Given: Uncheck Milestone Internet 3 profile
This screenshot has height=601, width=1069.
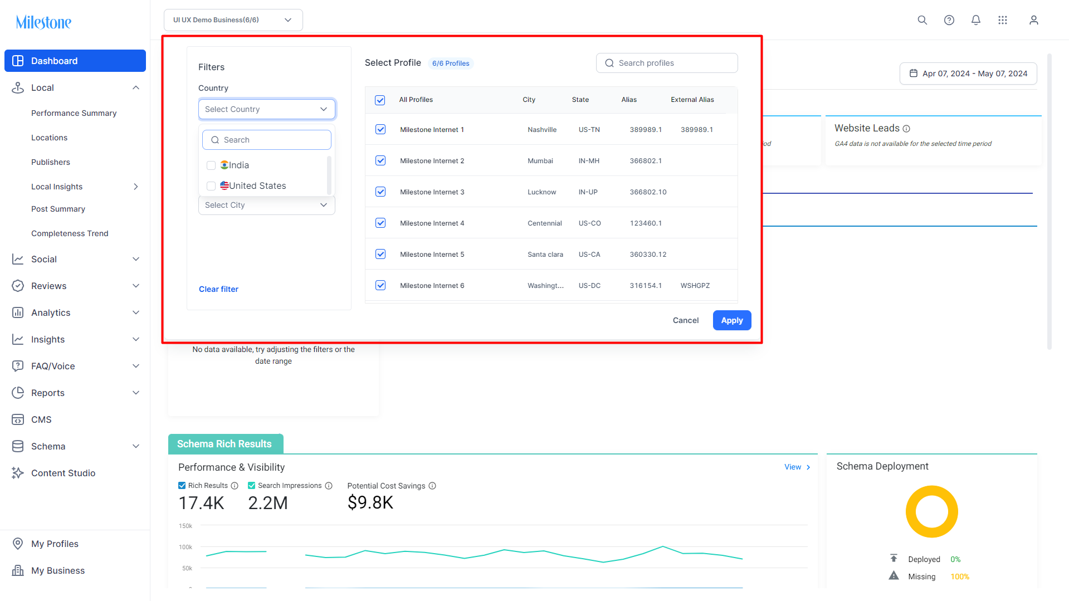Looking at the screenshot, I should pyautogui.click(x=380, y=192).
